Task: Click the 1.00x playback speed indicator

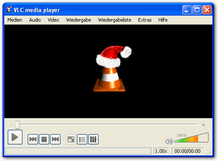Action: tap(161, 151)
